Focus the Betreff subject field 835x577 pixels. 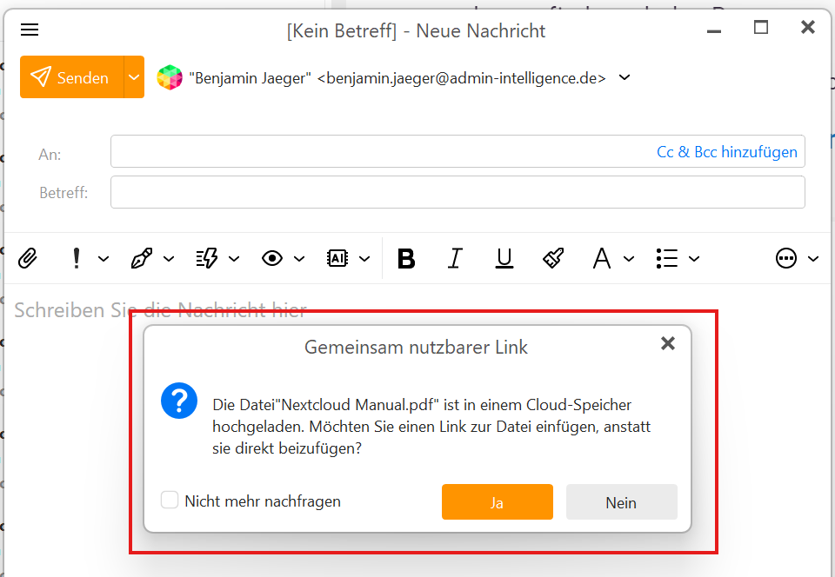[458, 192]
